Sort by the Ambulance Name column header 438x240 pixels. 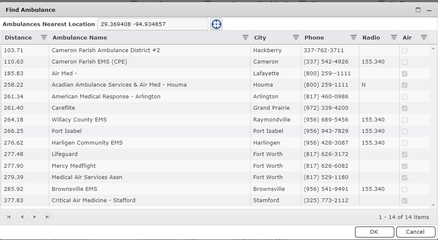(80, 37)
